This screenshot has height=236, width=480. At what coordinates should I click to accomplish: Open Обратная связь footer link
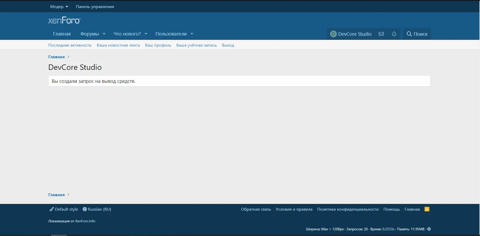click(x=256, y=209)
